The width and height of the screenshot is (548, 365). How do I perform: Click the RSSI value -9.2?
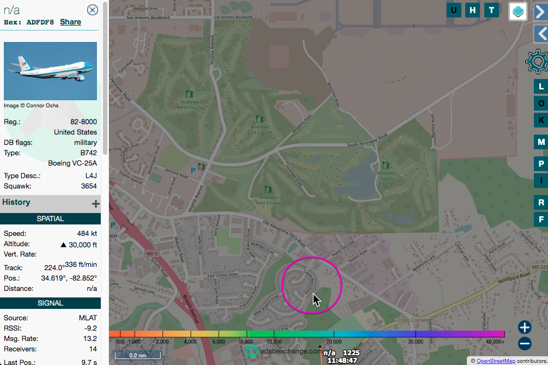click(x=90, y=328)
